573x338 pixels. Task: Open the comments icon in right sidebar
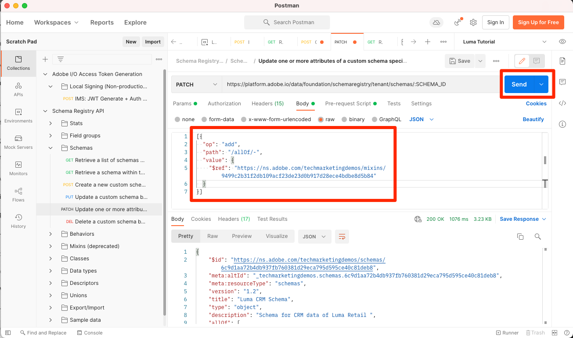point(562,82)
